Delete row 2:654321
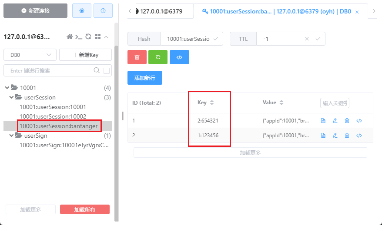This screenshot has height=225, width=382. tap(347, 121)
